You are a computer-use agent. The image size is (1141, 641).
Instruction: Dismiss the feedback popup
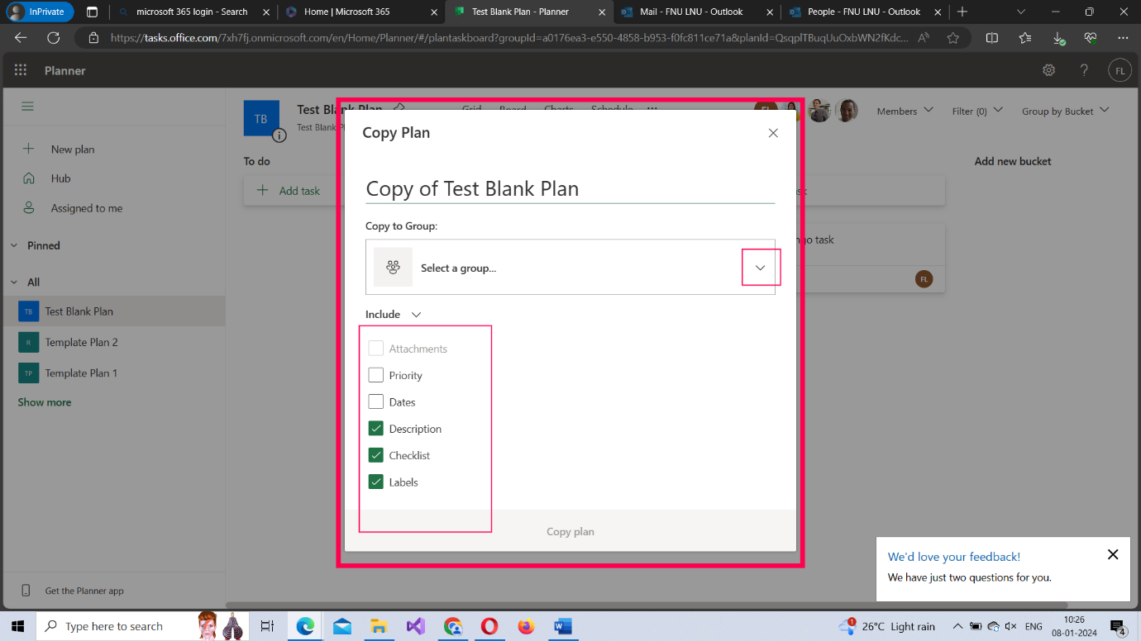click(x=1113, y=554)
